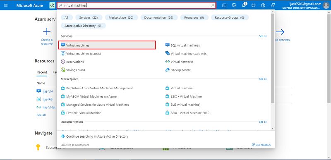This screenshot has height=160, width=331.
Task: Click More services arrow
Action: [x=280, y=32]
